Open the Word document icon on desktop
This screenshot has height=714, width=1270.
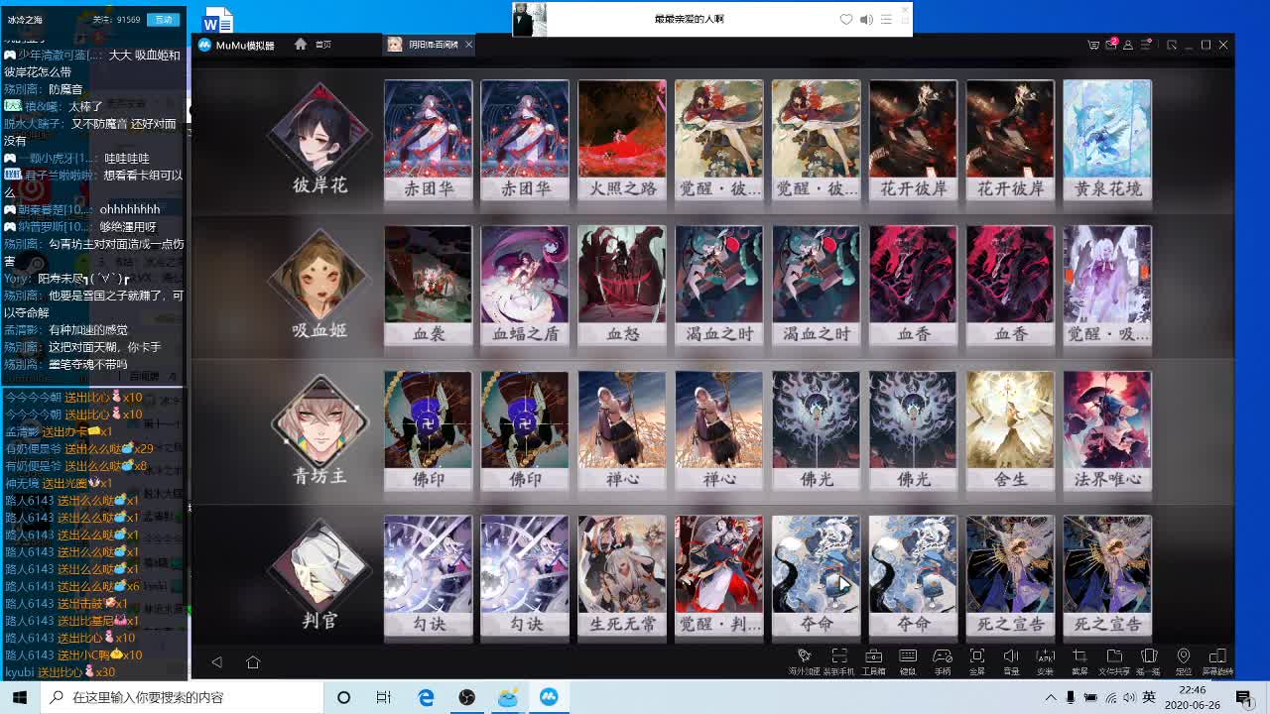click(217, 20)
